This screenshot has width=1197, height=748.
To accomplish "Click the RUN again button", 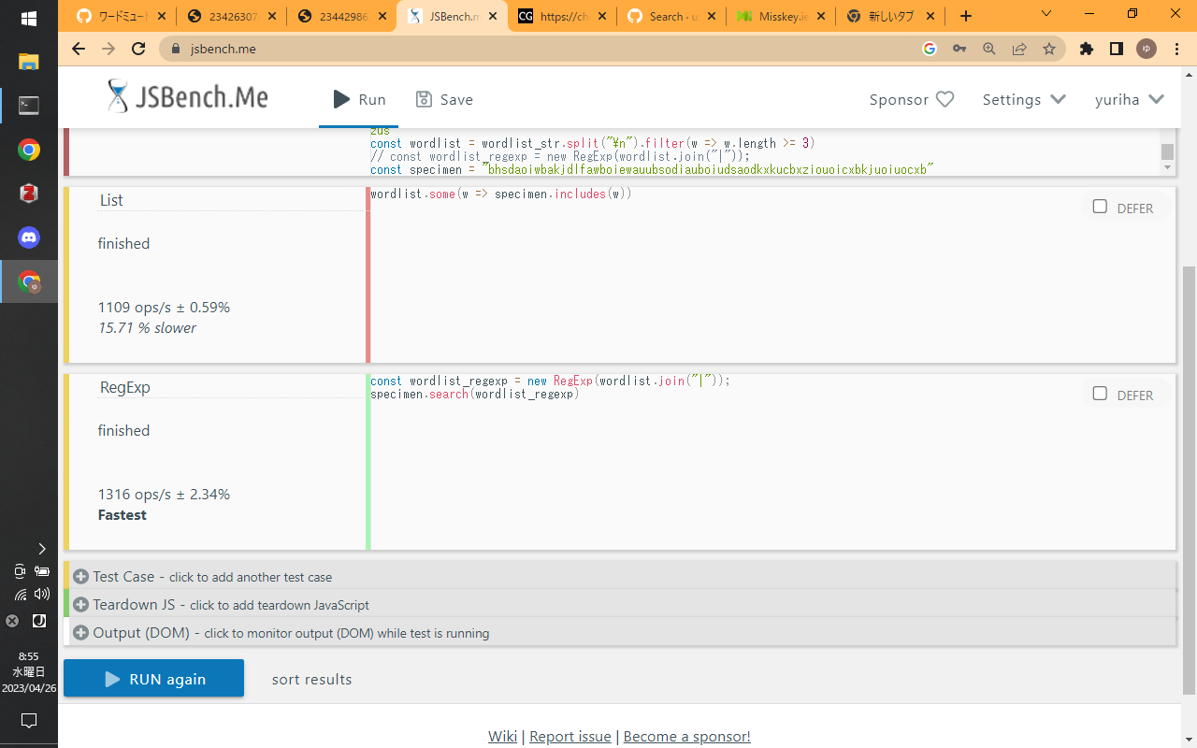I will [x=153, y=678].
